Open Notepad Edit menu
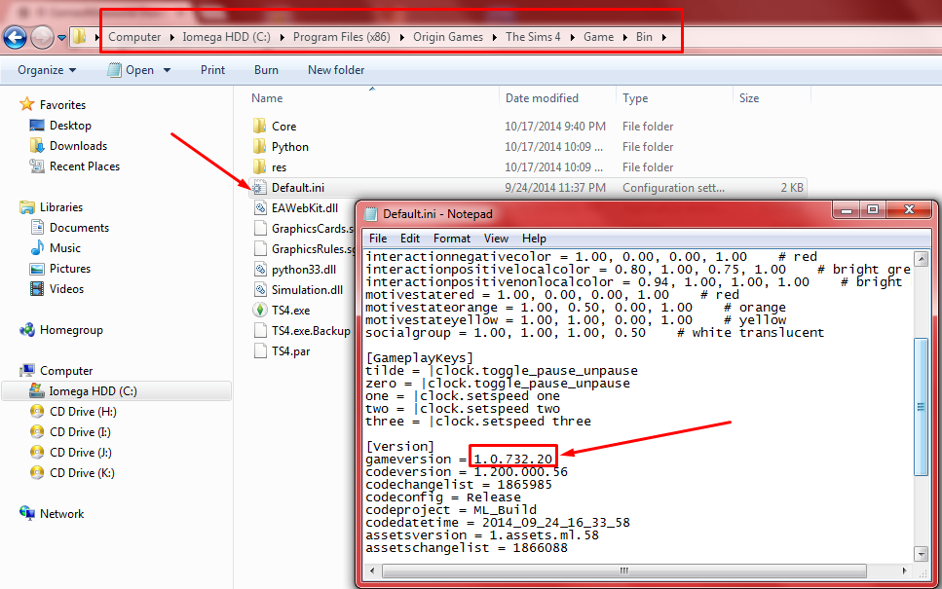 click(410, 239)
